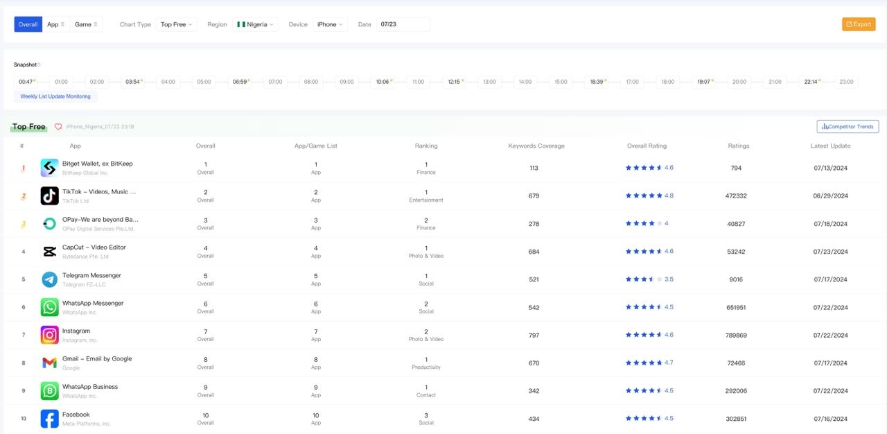Open the Chart Type dropdown showing Top Free
Screen dimensions: 887x434
click(x=177, y=24)
